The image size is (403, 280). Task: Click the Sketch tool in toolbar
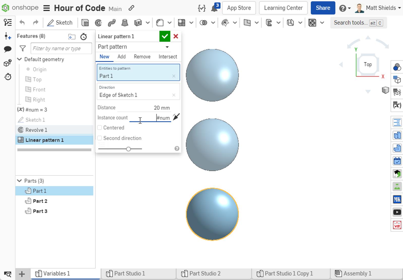point(60,23)
